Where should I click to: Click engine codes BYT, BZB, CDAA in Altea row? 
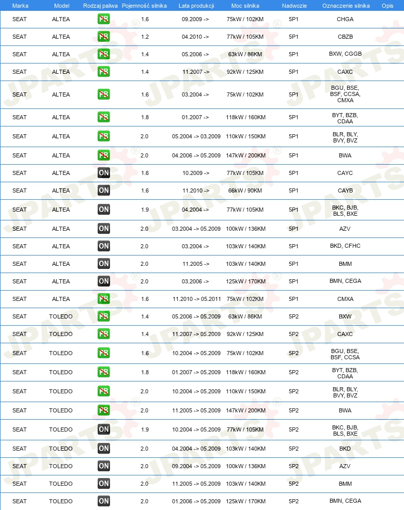(x=345, y=118)
